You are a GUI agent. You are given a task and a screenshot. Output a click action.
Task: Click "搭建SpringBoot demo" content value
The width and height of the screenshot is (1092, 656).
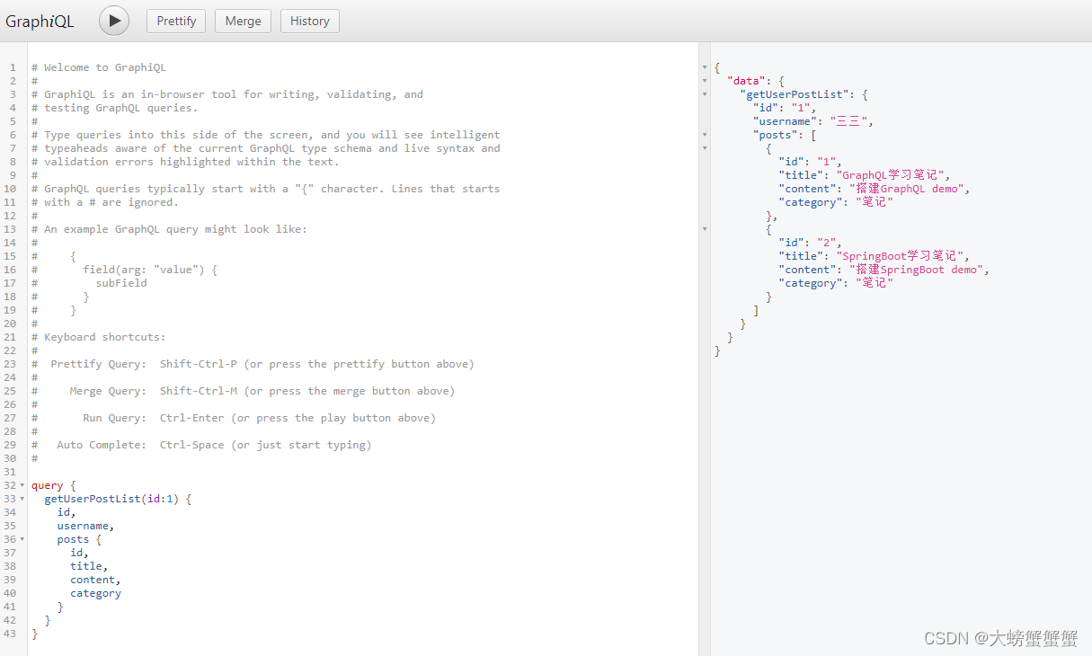916,270
